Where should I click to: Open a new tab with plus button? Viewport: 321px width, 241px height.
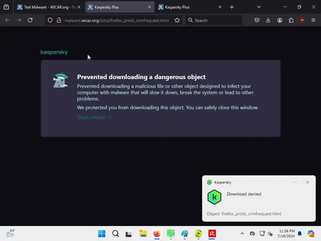pos(232,7)
